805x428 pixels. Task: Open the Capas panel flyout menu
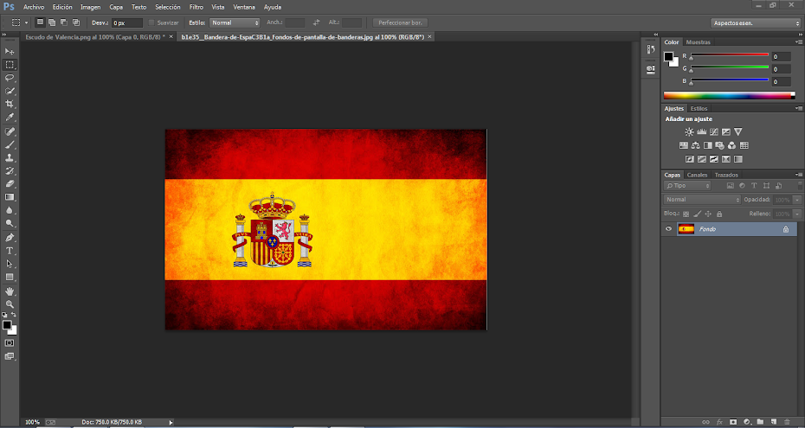[798, 175]
